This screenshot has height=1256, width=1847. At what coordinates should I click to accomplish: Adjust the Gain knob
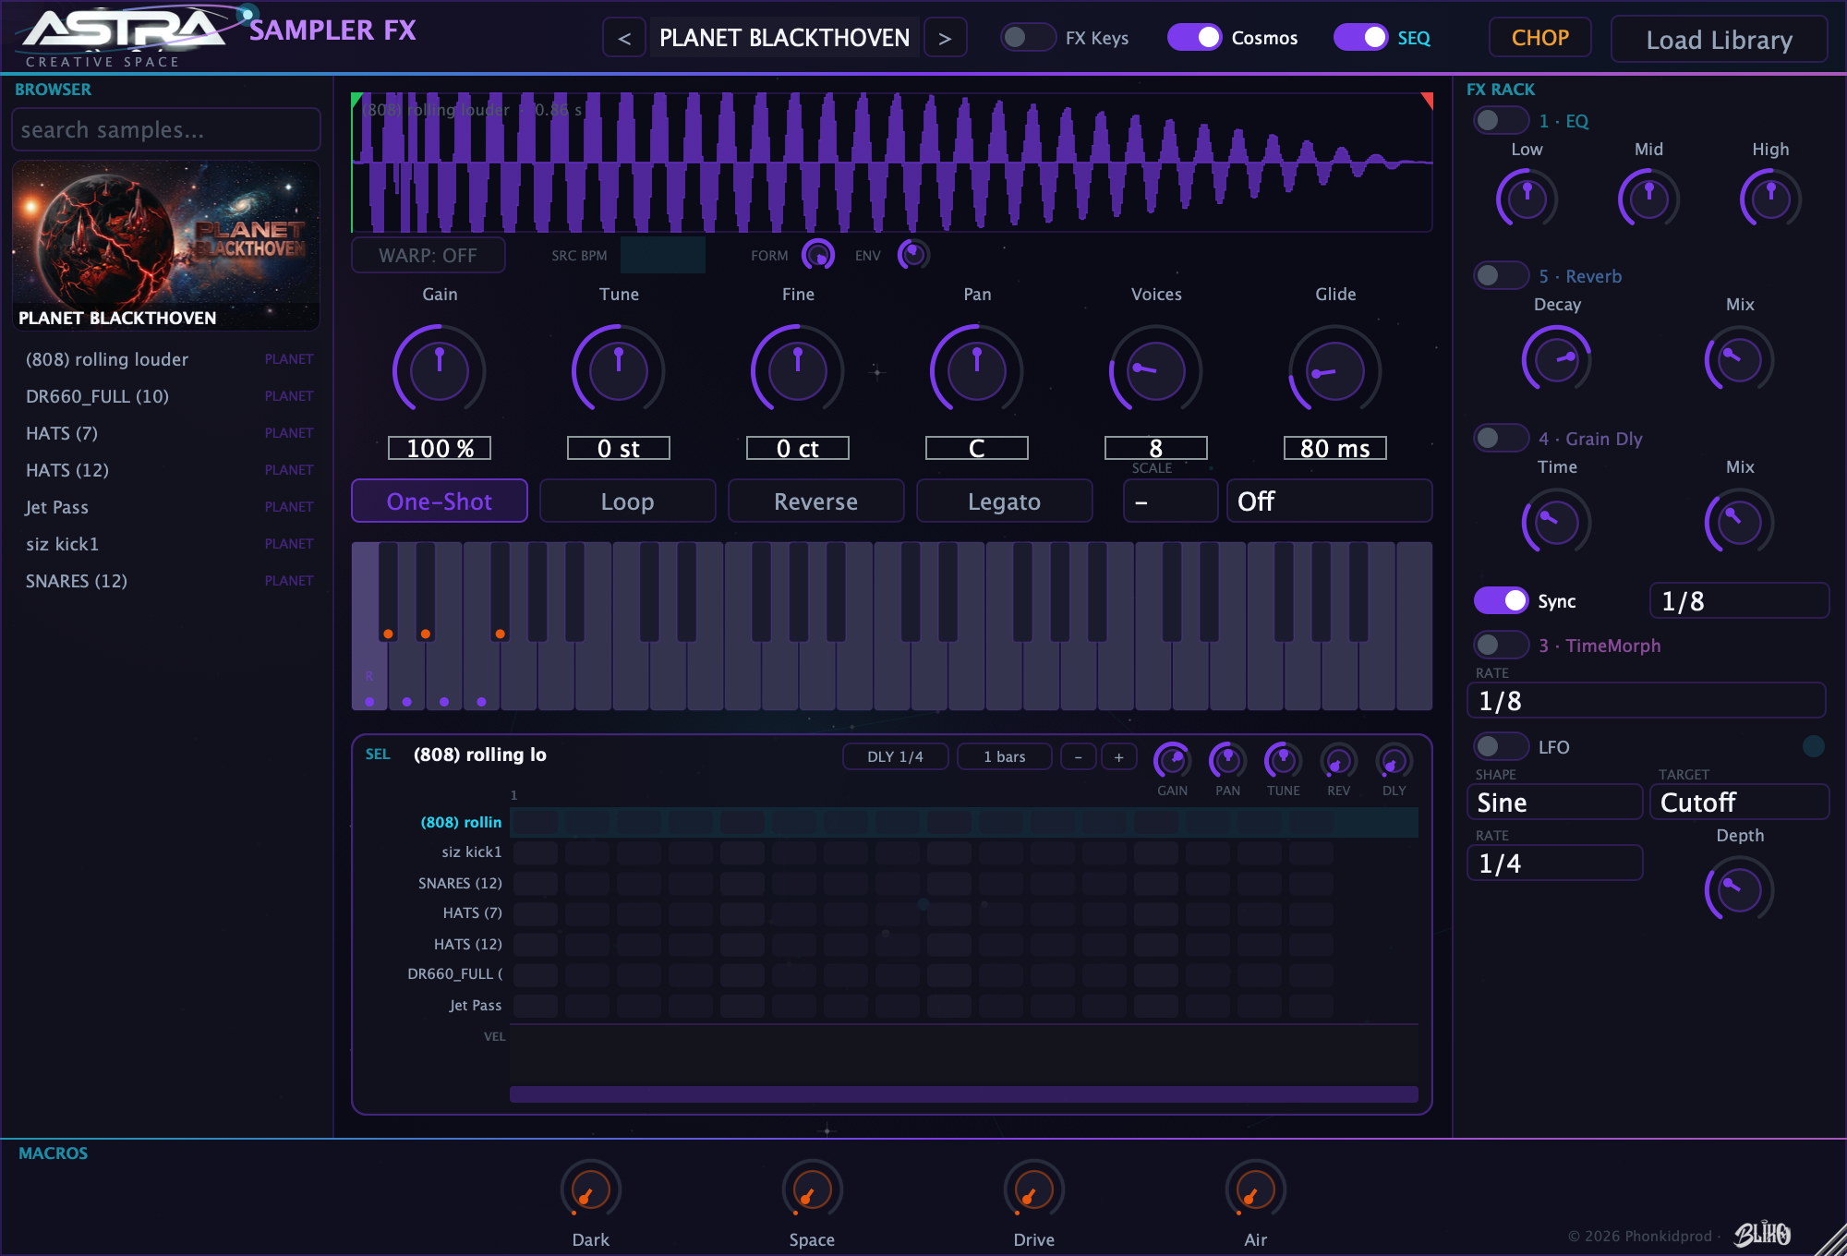tap(440, 370)
